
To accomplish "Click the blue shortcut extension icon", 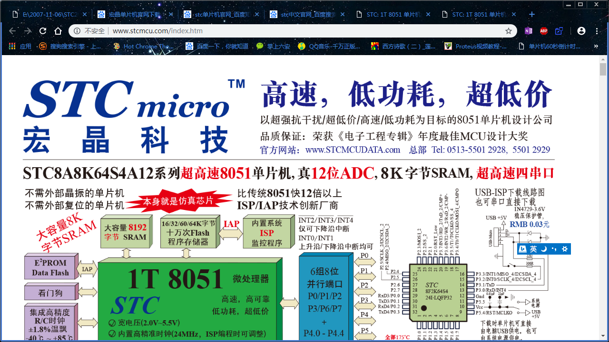I will (x=559, y=31).
